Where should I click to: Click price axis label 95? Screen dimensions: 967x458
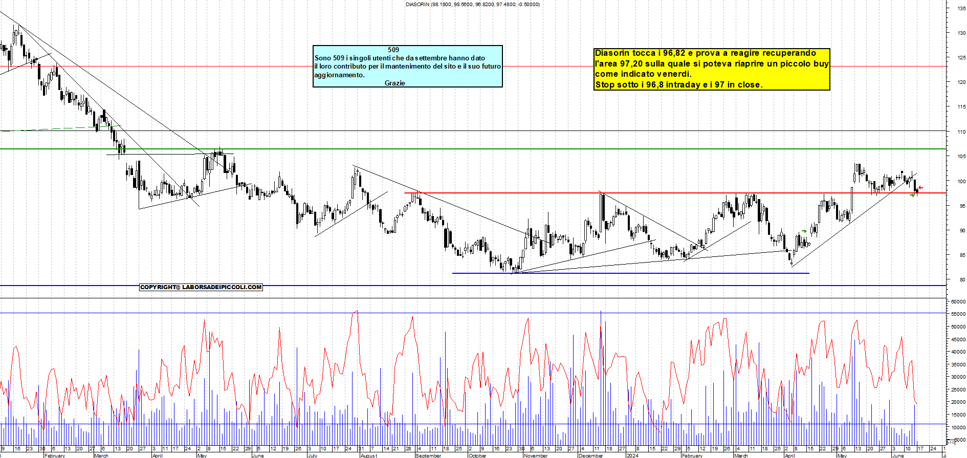pyautogui.click(x=962, y=206)
